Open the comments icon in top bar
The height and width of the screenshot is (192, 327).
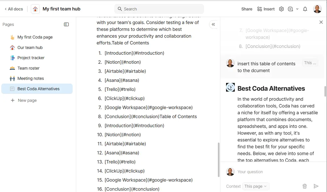tap(290, 9)
